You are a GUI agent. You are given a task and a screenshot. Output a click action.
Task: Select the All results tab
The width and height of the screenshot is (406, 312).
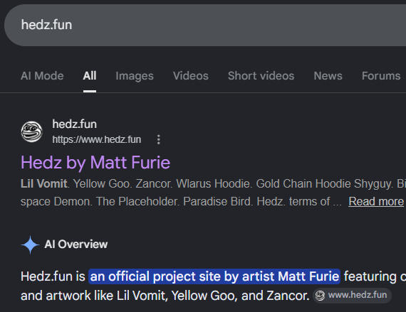[x=90, y=76]
